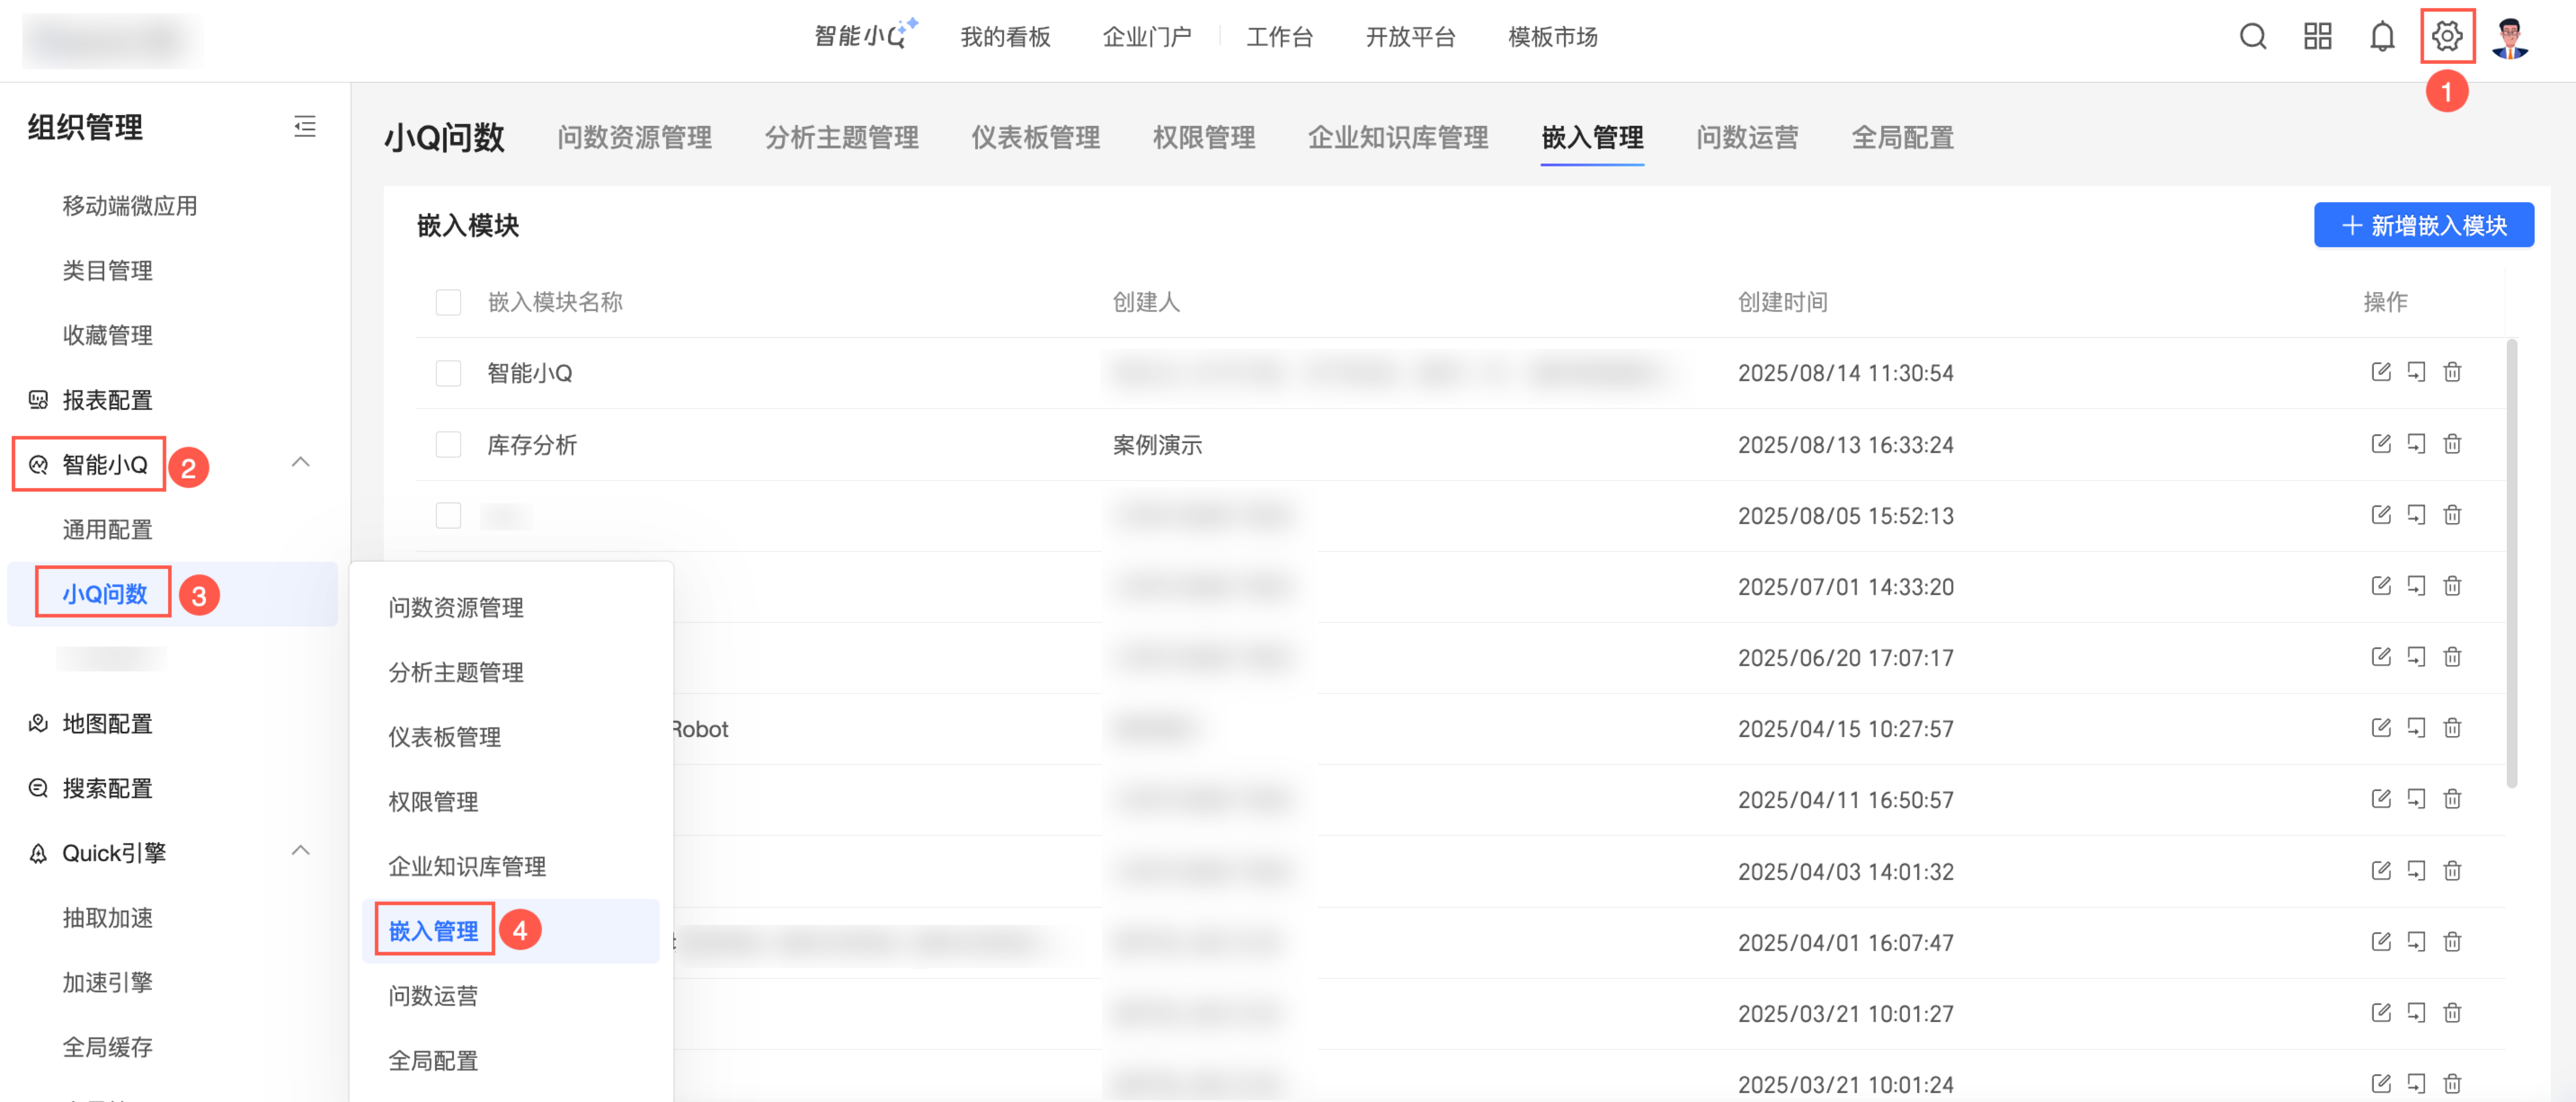This screenshot has width=2576, height=1102.
Task: Delete module created 2025/04/01 16:07:47
Action: [x=2452, y=941]
